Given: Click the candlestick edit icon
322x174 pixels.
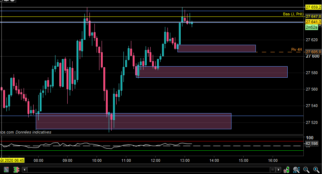Looking at the screenshot, I should 287,170.
